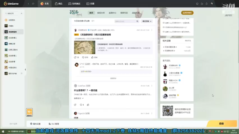Screen dimensions: 239x134
Task: Select 古剑奇谭二 in the game list
Action: pos(13,56)
